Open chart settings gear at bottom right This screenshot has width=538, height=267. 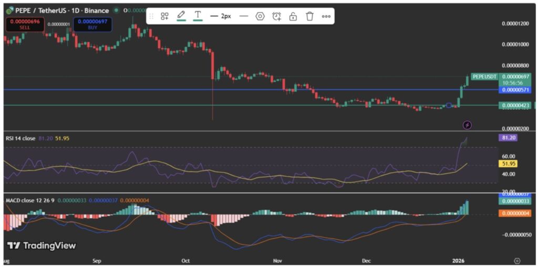517,261
